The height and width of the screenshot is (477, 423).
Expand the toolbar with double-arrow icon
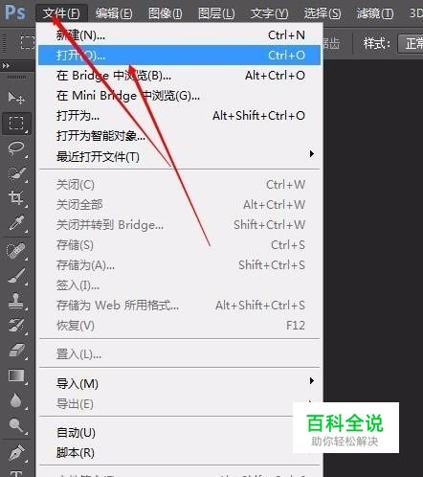pos(6,66)
